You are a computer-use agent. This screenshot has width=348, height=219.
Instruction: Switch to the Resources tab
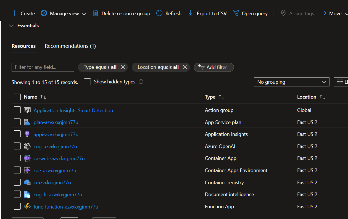(24, 46)
